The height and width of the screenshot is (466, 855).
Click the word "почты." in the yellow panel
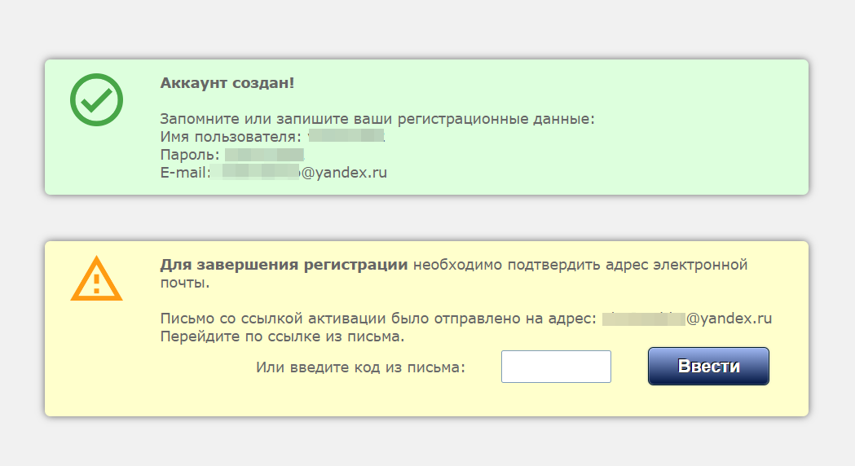click(185, 284)
